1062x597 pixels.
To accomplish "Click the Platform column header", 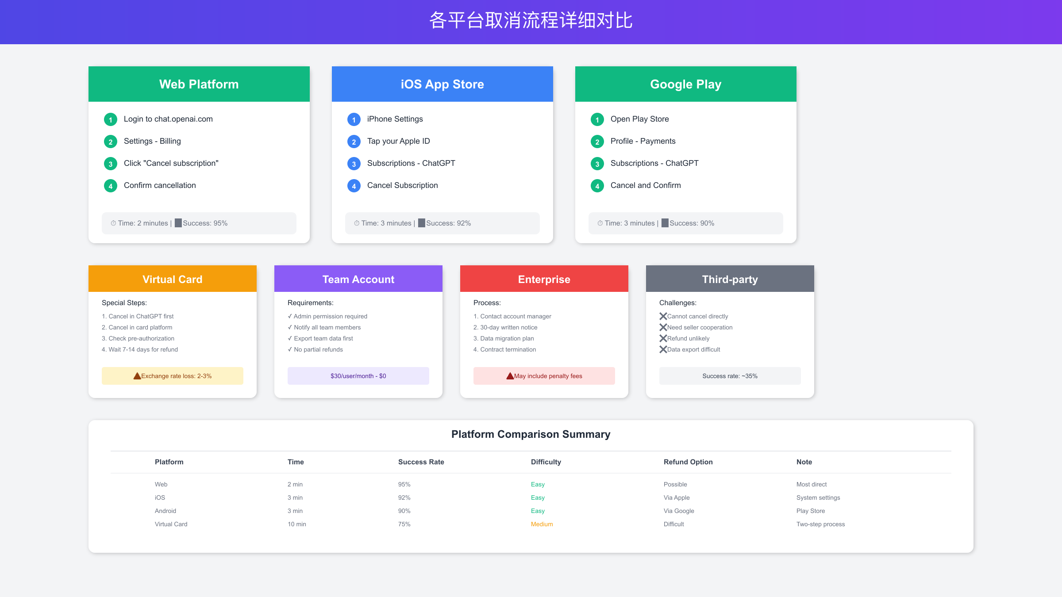I will 169,462.
